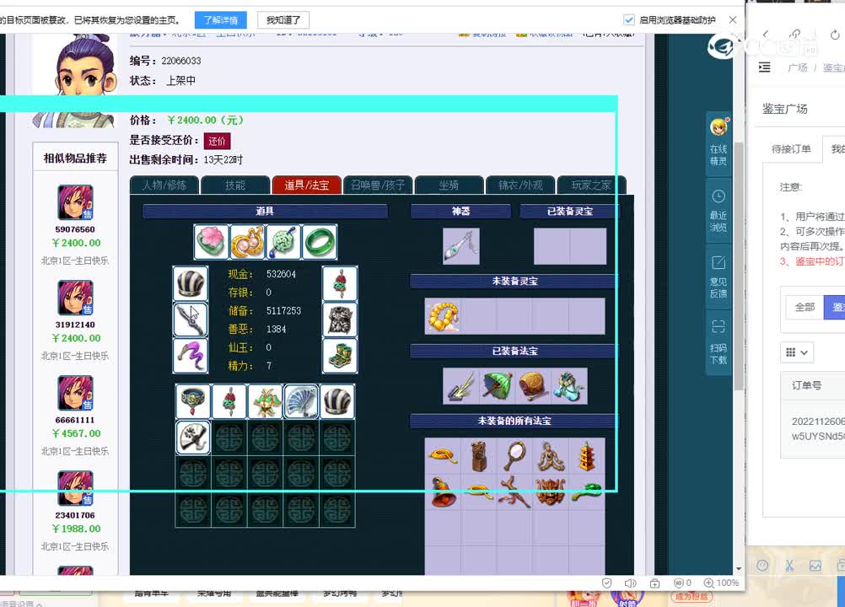Select the 道具/法宝 tab
Image resolution: width=845 pixels, height=607 pixels.
(x=307, y=185)
